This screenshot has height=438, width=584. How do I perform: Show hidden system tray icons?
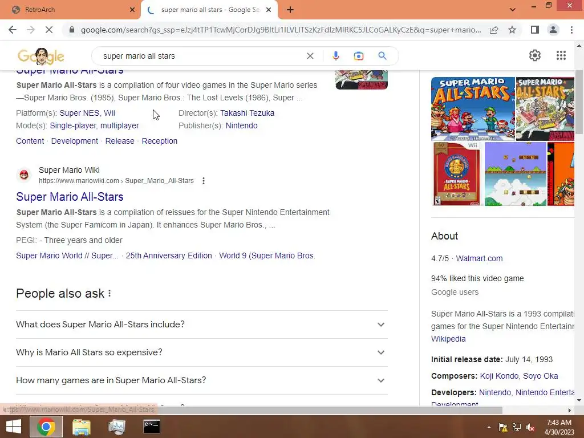489,427
